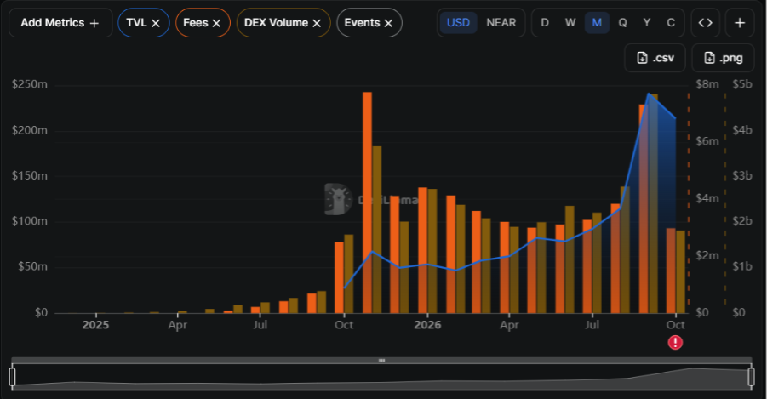Screen dimensions: 767x399
Task: Click the red alert event marker
Action: click(676, 342)
